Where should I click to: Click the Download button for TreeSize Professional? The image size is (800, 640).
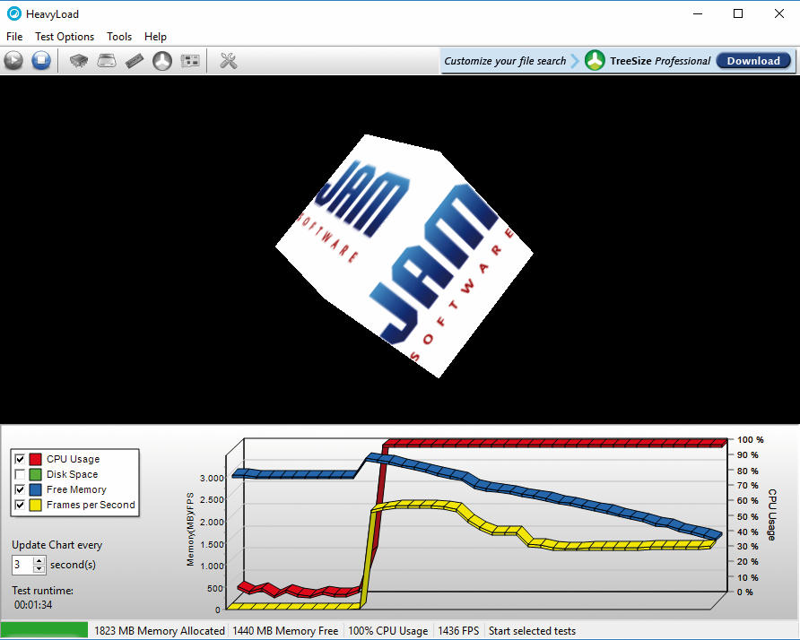753,61
